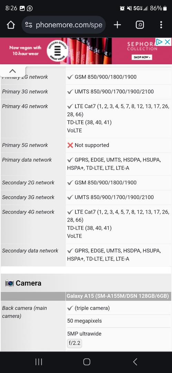The height and width of the screenshot is (373, 172).
Task: Tap the Sephora Collection ad banner image
Action: pos(86,51)
